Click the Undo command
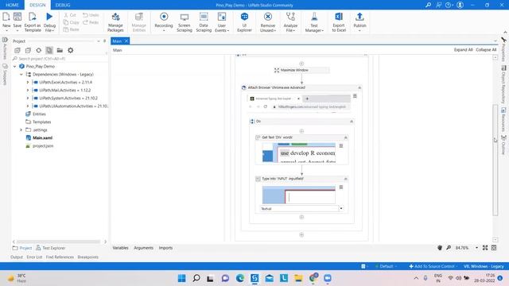Viewport: 509px width, 286px height. pos(91,15)
